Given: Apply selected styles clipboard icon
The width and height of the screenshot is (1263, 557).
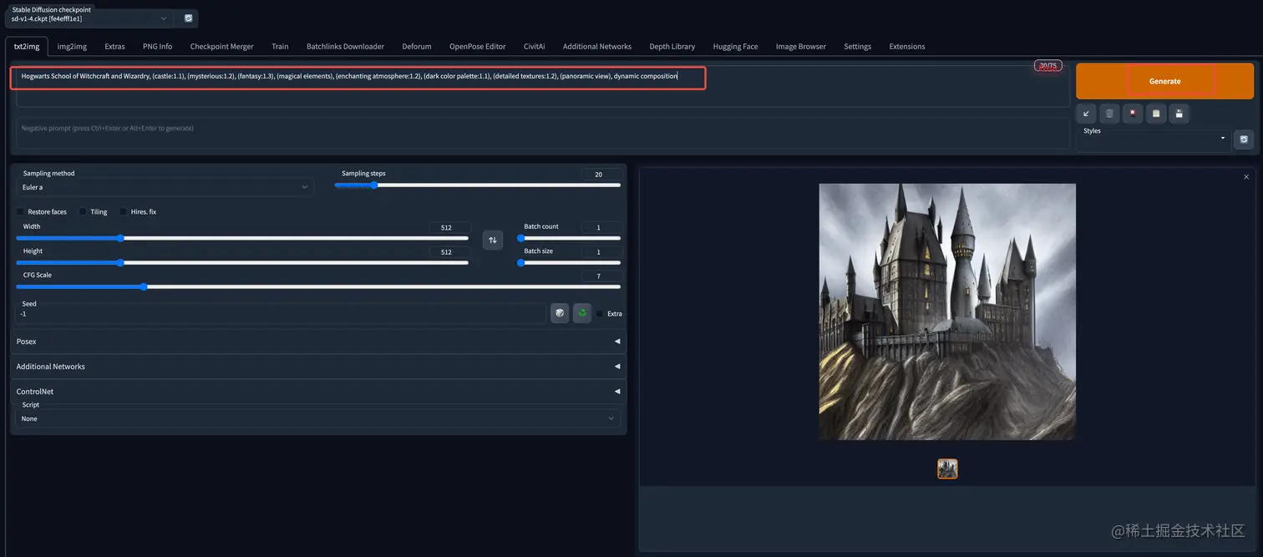Looking at the screenshot, I should pyautogui.click(x=1156, y=114).
